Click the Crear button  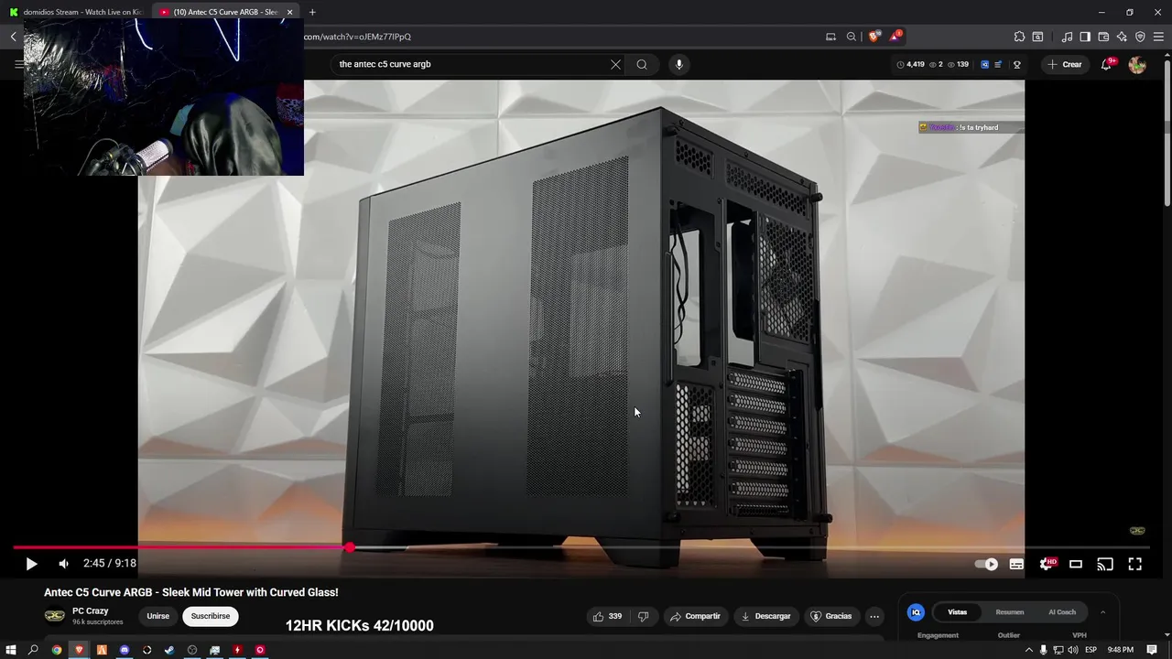click(x=1065, y=64)
